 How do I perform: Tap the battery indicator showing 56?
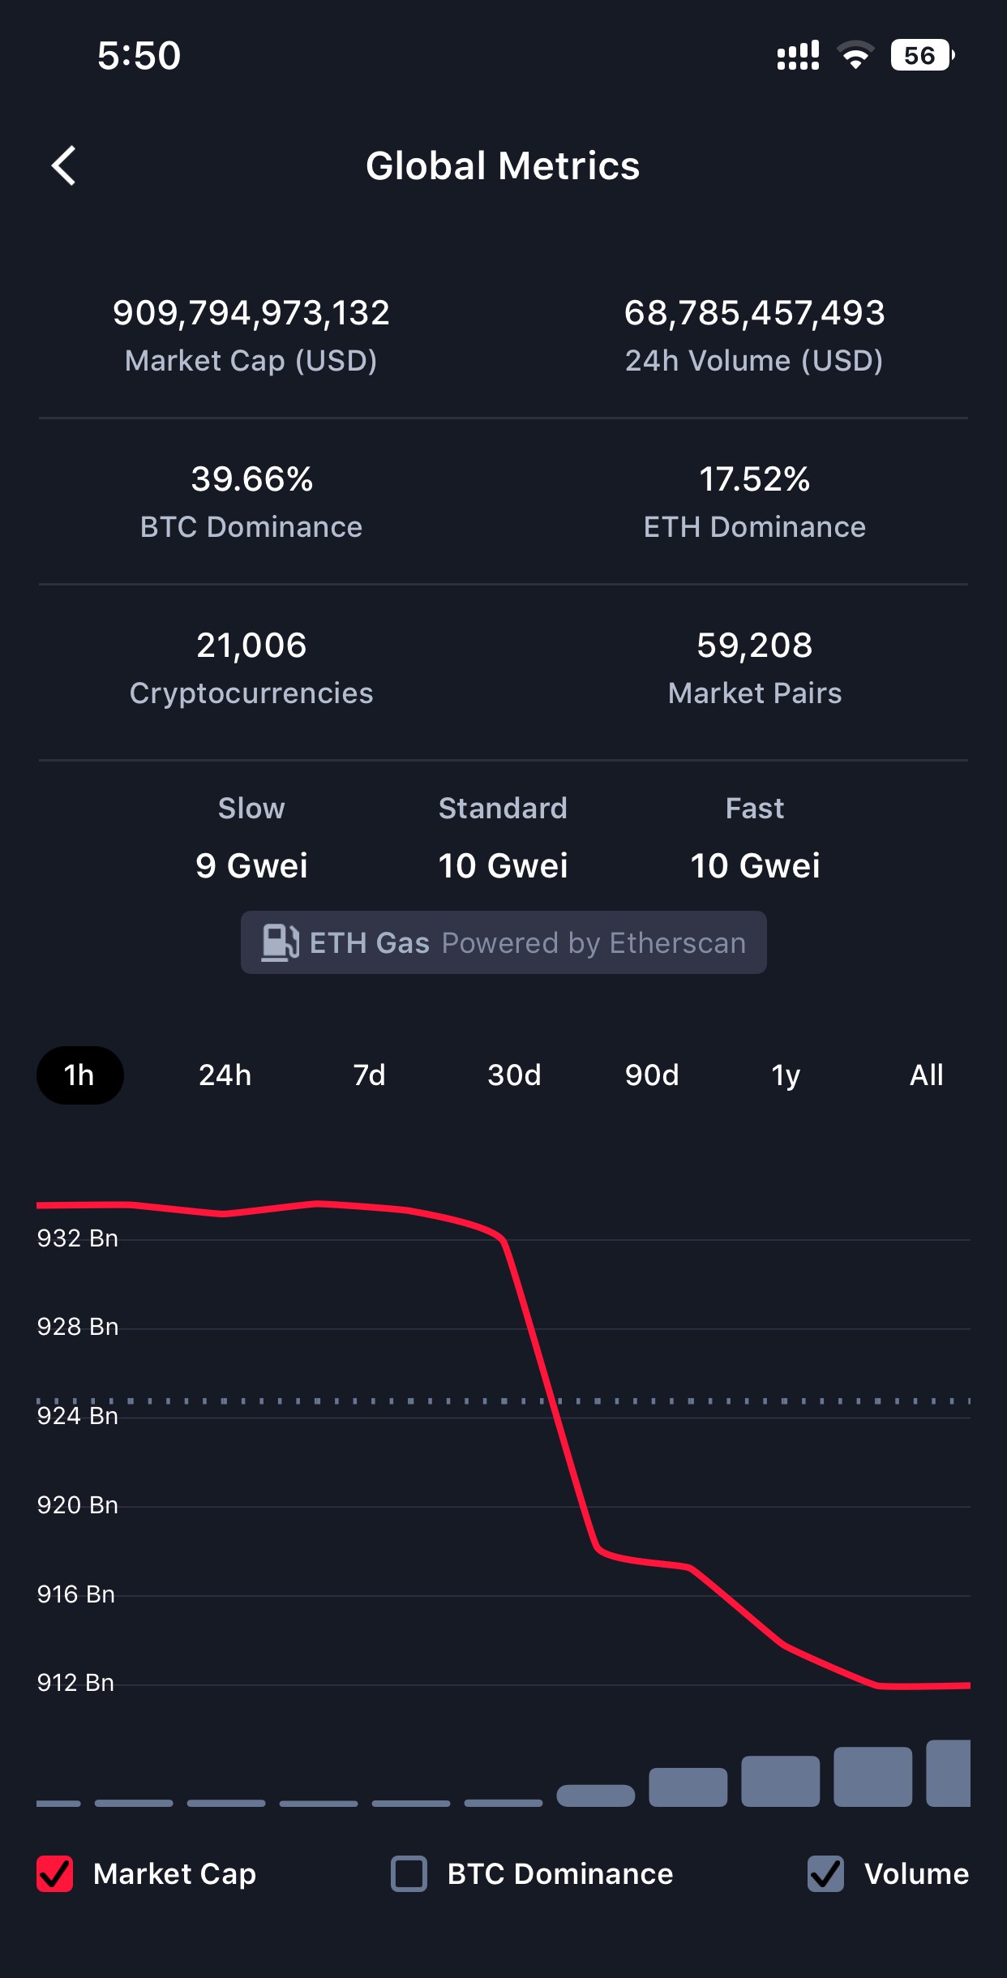point(923,55)
